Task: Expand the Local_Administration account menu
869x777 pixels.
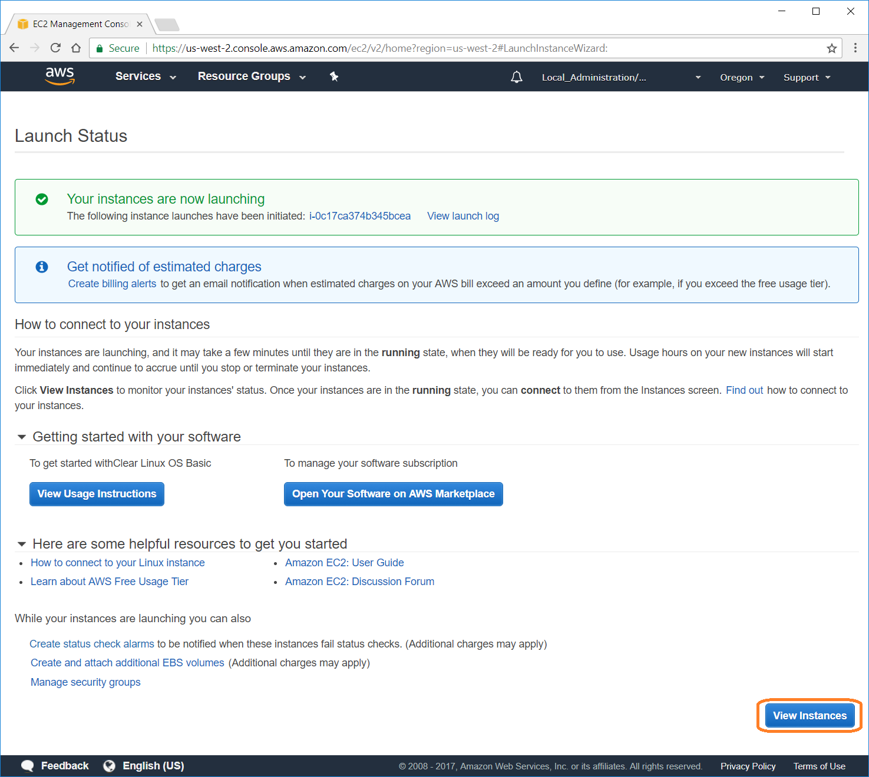Action: (x=621, y=77)
